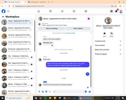This screenshot has width=126, height=100.
Task: Mute the Steven conversation
Action: click(105, 33)
